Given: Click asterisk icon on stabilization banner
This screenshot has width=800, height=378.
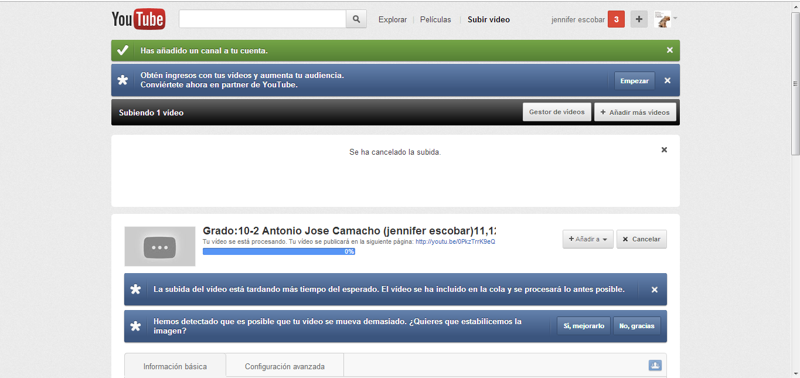Looking at the screenshot, I should tap(135, 326).
